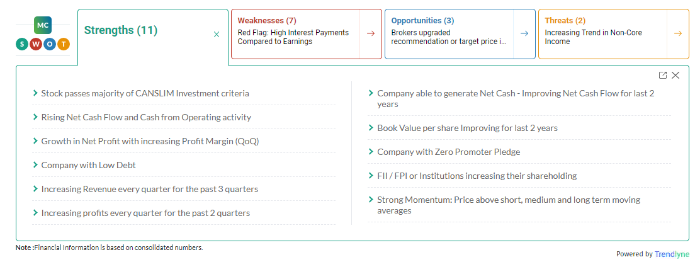The width and height of the screenshot is (695, 262).
Task: Click the blue O circle icon
Action: tap(50, 44)
